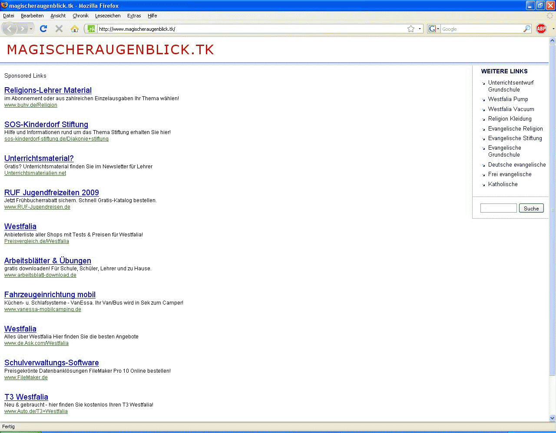Select Westfalia Pump sidebar link

(x=508, y=99)
